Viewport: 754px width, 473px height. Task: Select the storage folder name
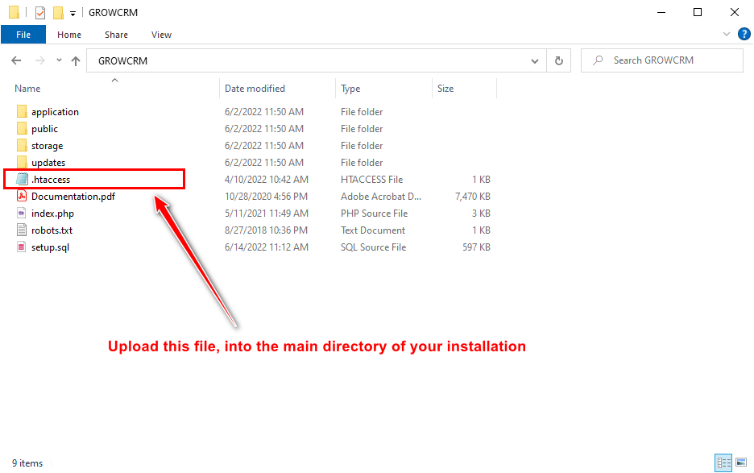click(x=47, y=146)
